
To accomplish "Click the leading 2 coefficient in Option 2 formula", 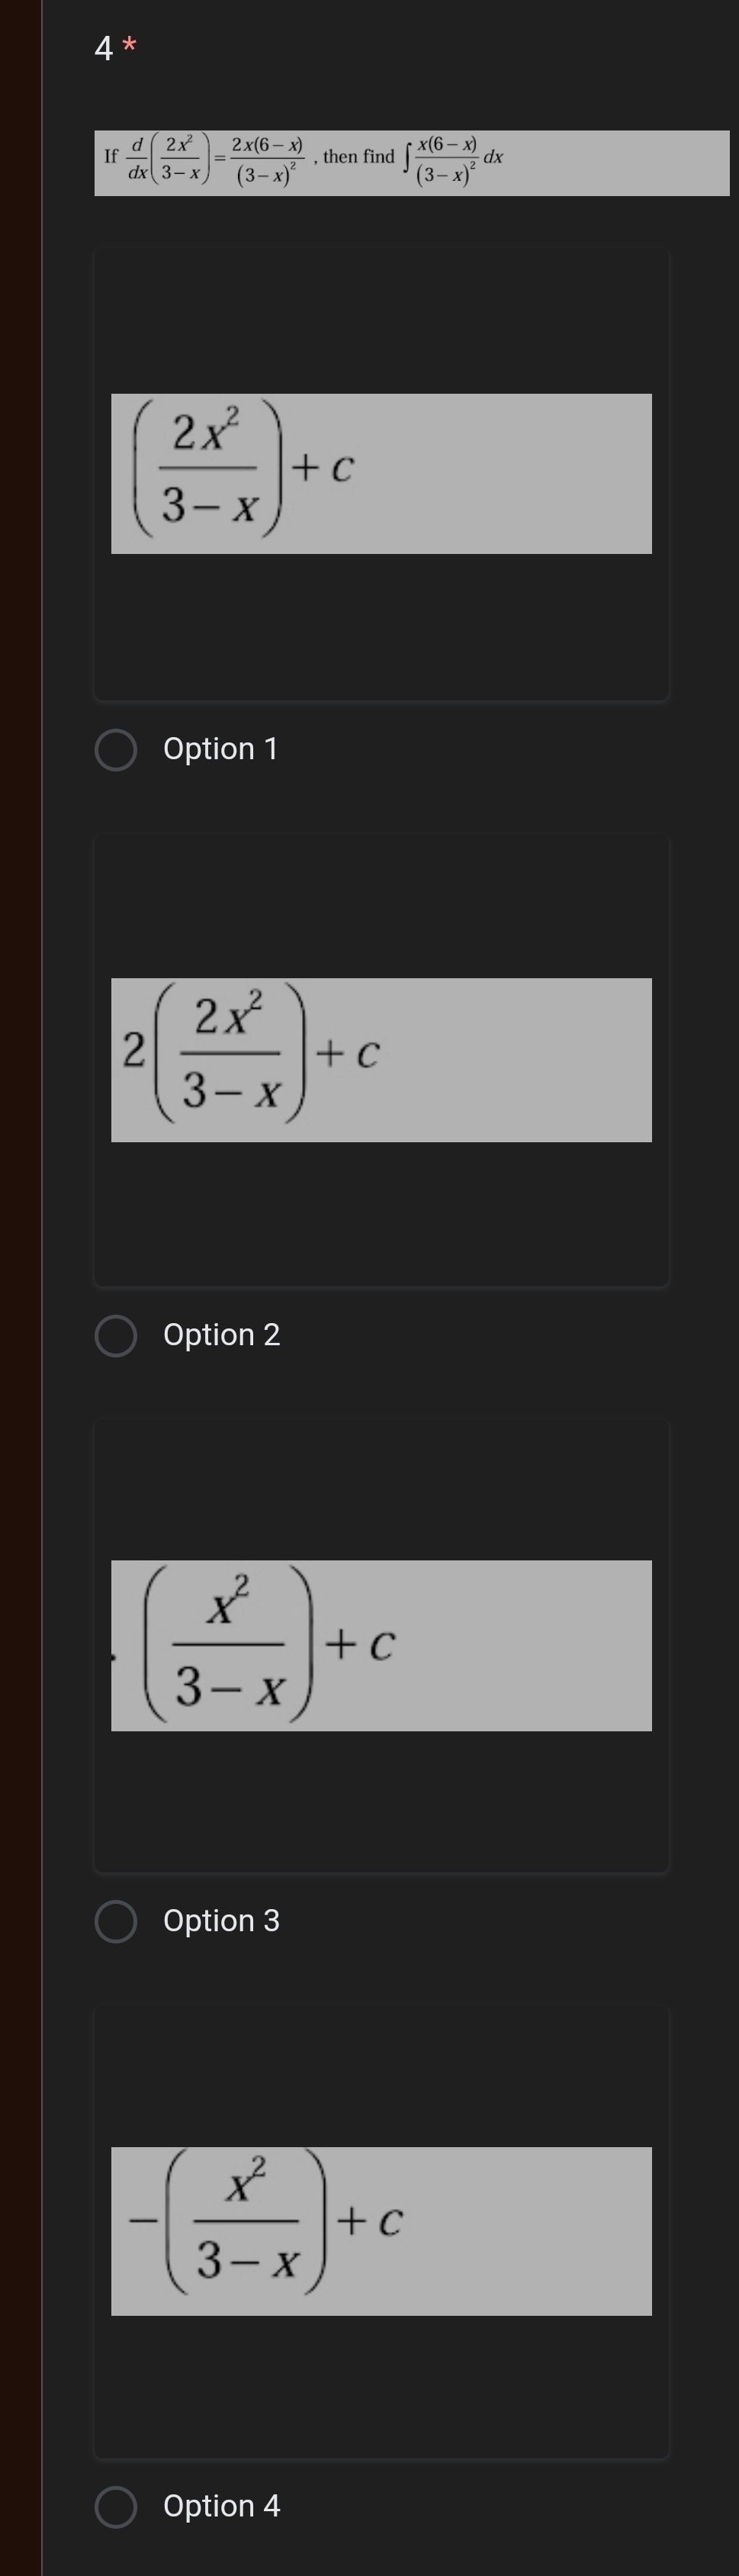I will [x=133, y=1051].
